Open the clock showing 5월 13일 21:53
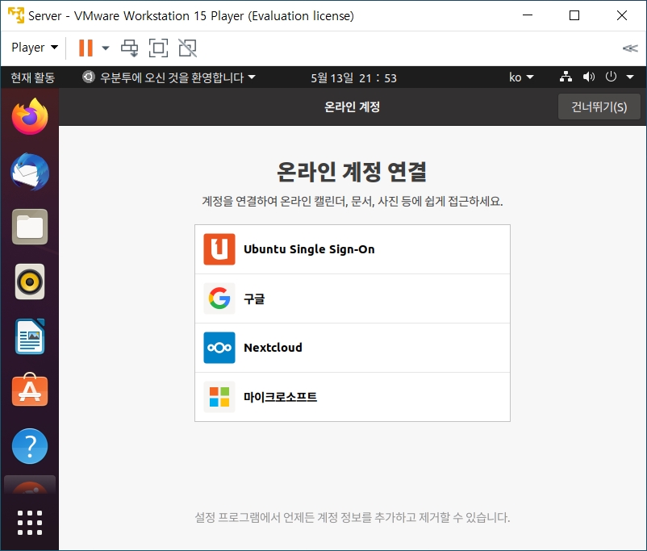Viewport: 647px width, 551px height. pos(353,77)
